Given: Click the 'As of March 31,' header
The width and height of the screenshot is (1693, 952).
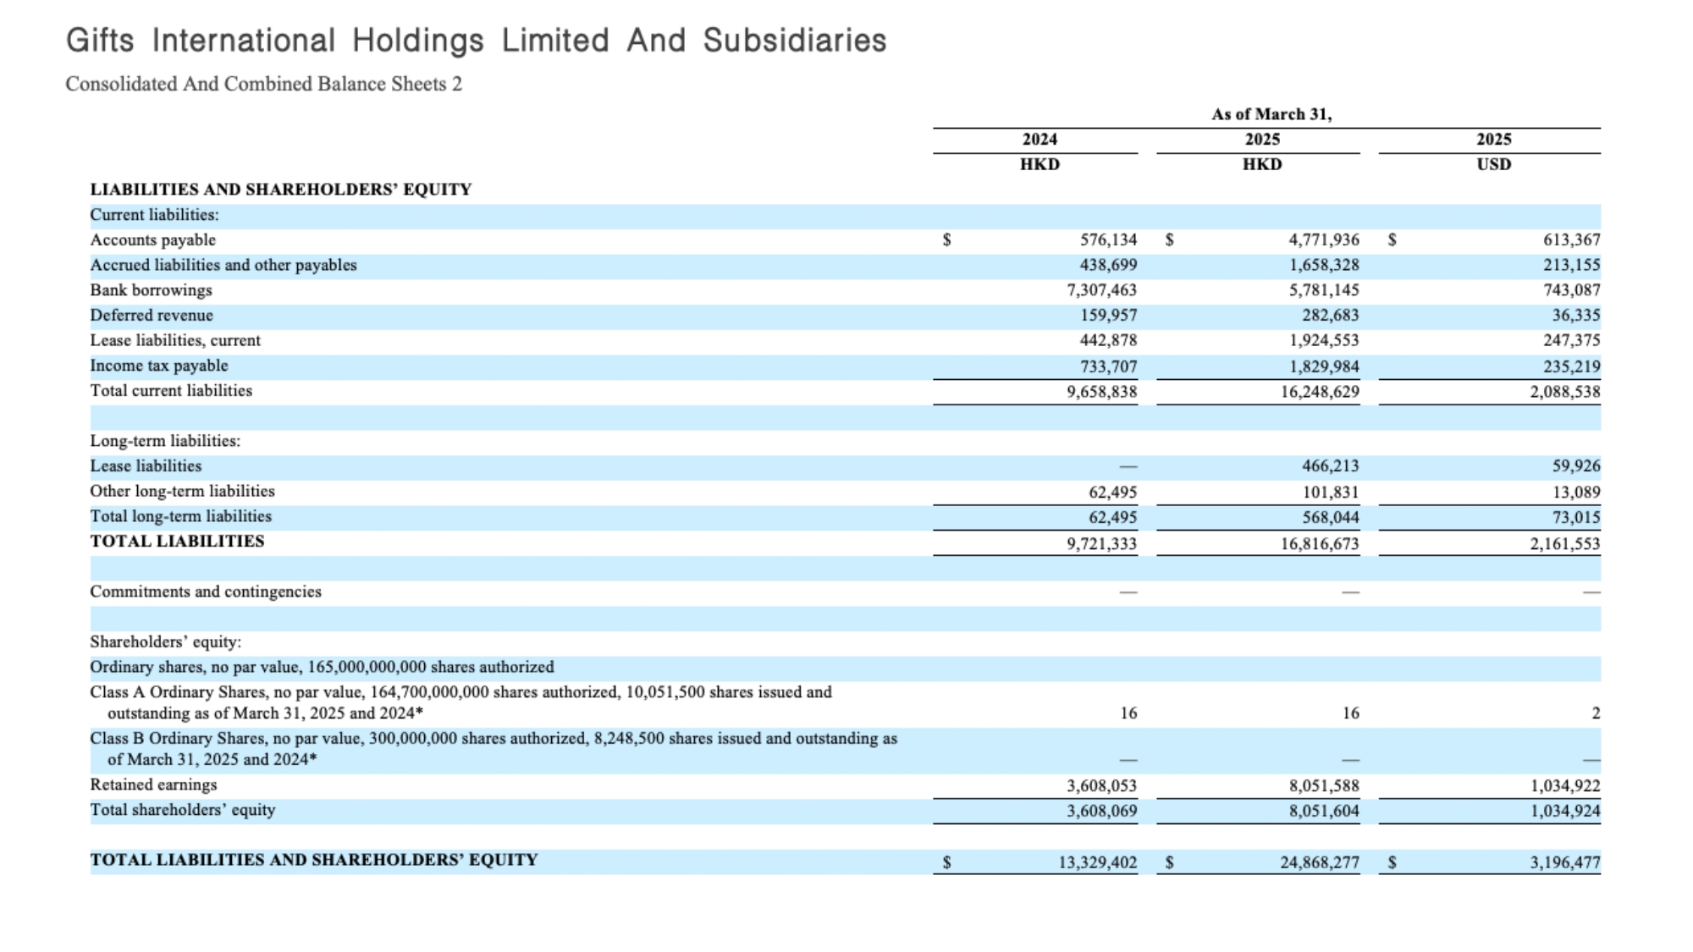Looking at the screenshot, I should click(x=1271, y=114).
